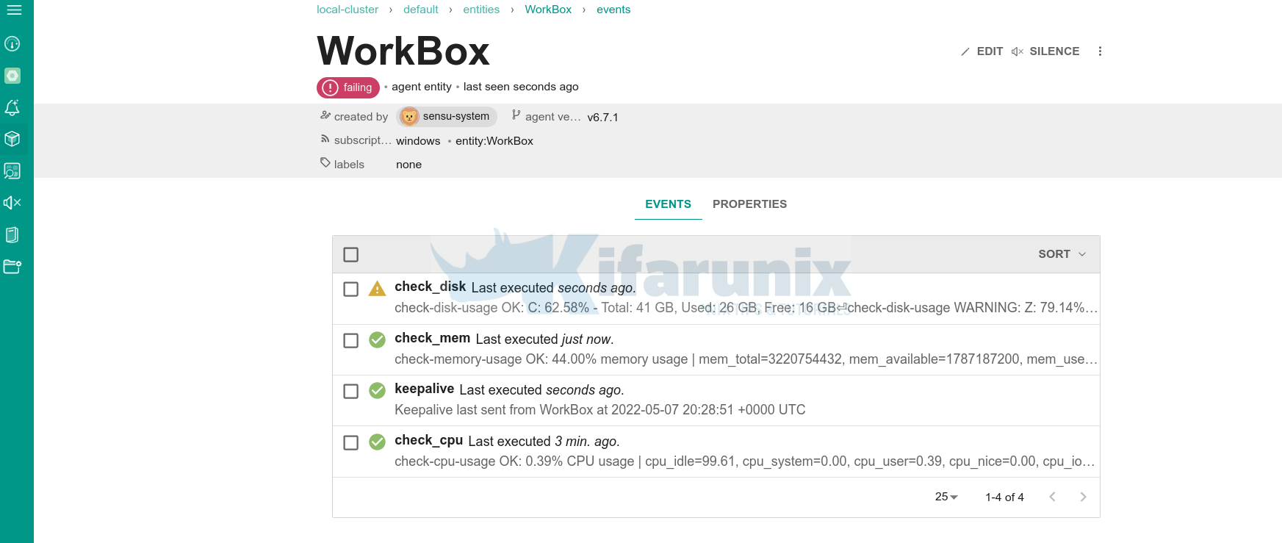This screenshot has height=543, width=1282.
Task: Select the check_mem event checkbox
Action: tap(351, 341)
